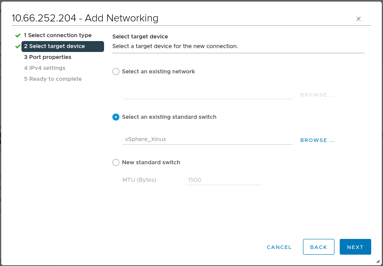Open BROWSE for the existing network field
This screenshot has width=383, height=266.
pos(317,95)
